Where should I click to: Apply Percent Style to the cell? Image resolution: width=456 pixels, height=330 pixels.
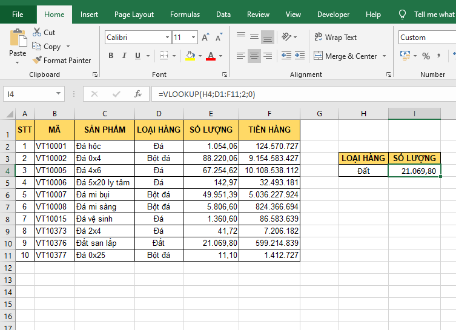tap(426, 56)
